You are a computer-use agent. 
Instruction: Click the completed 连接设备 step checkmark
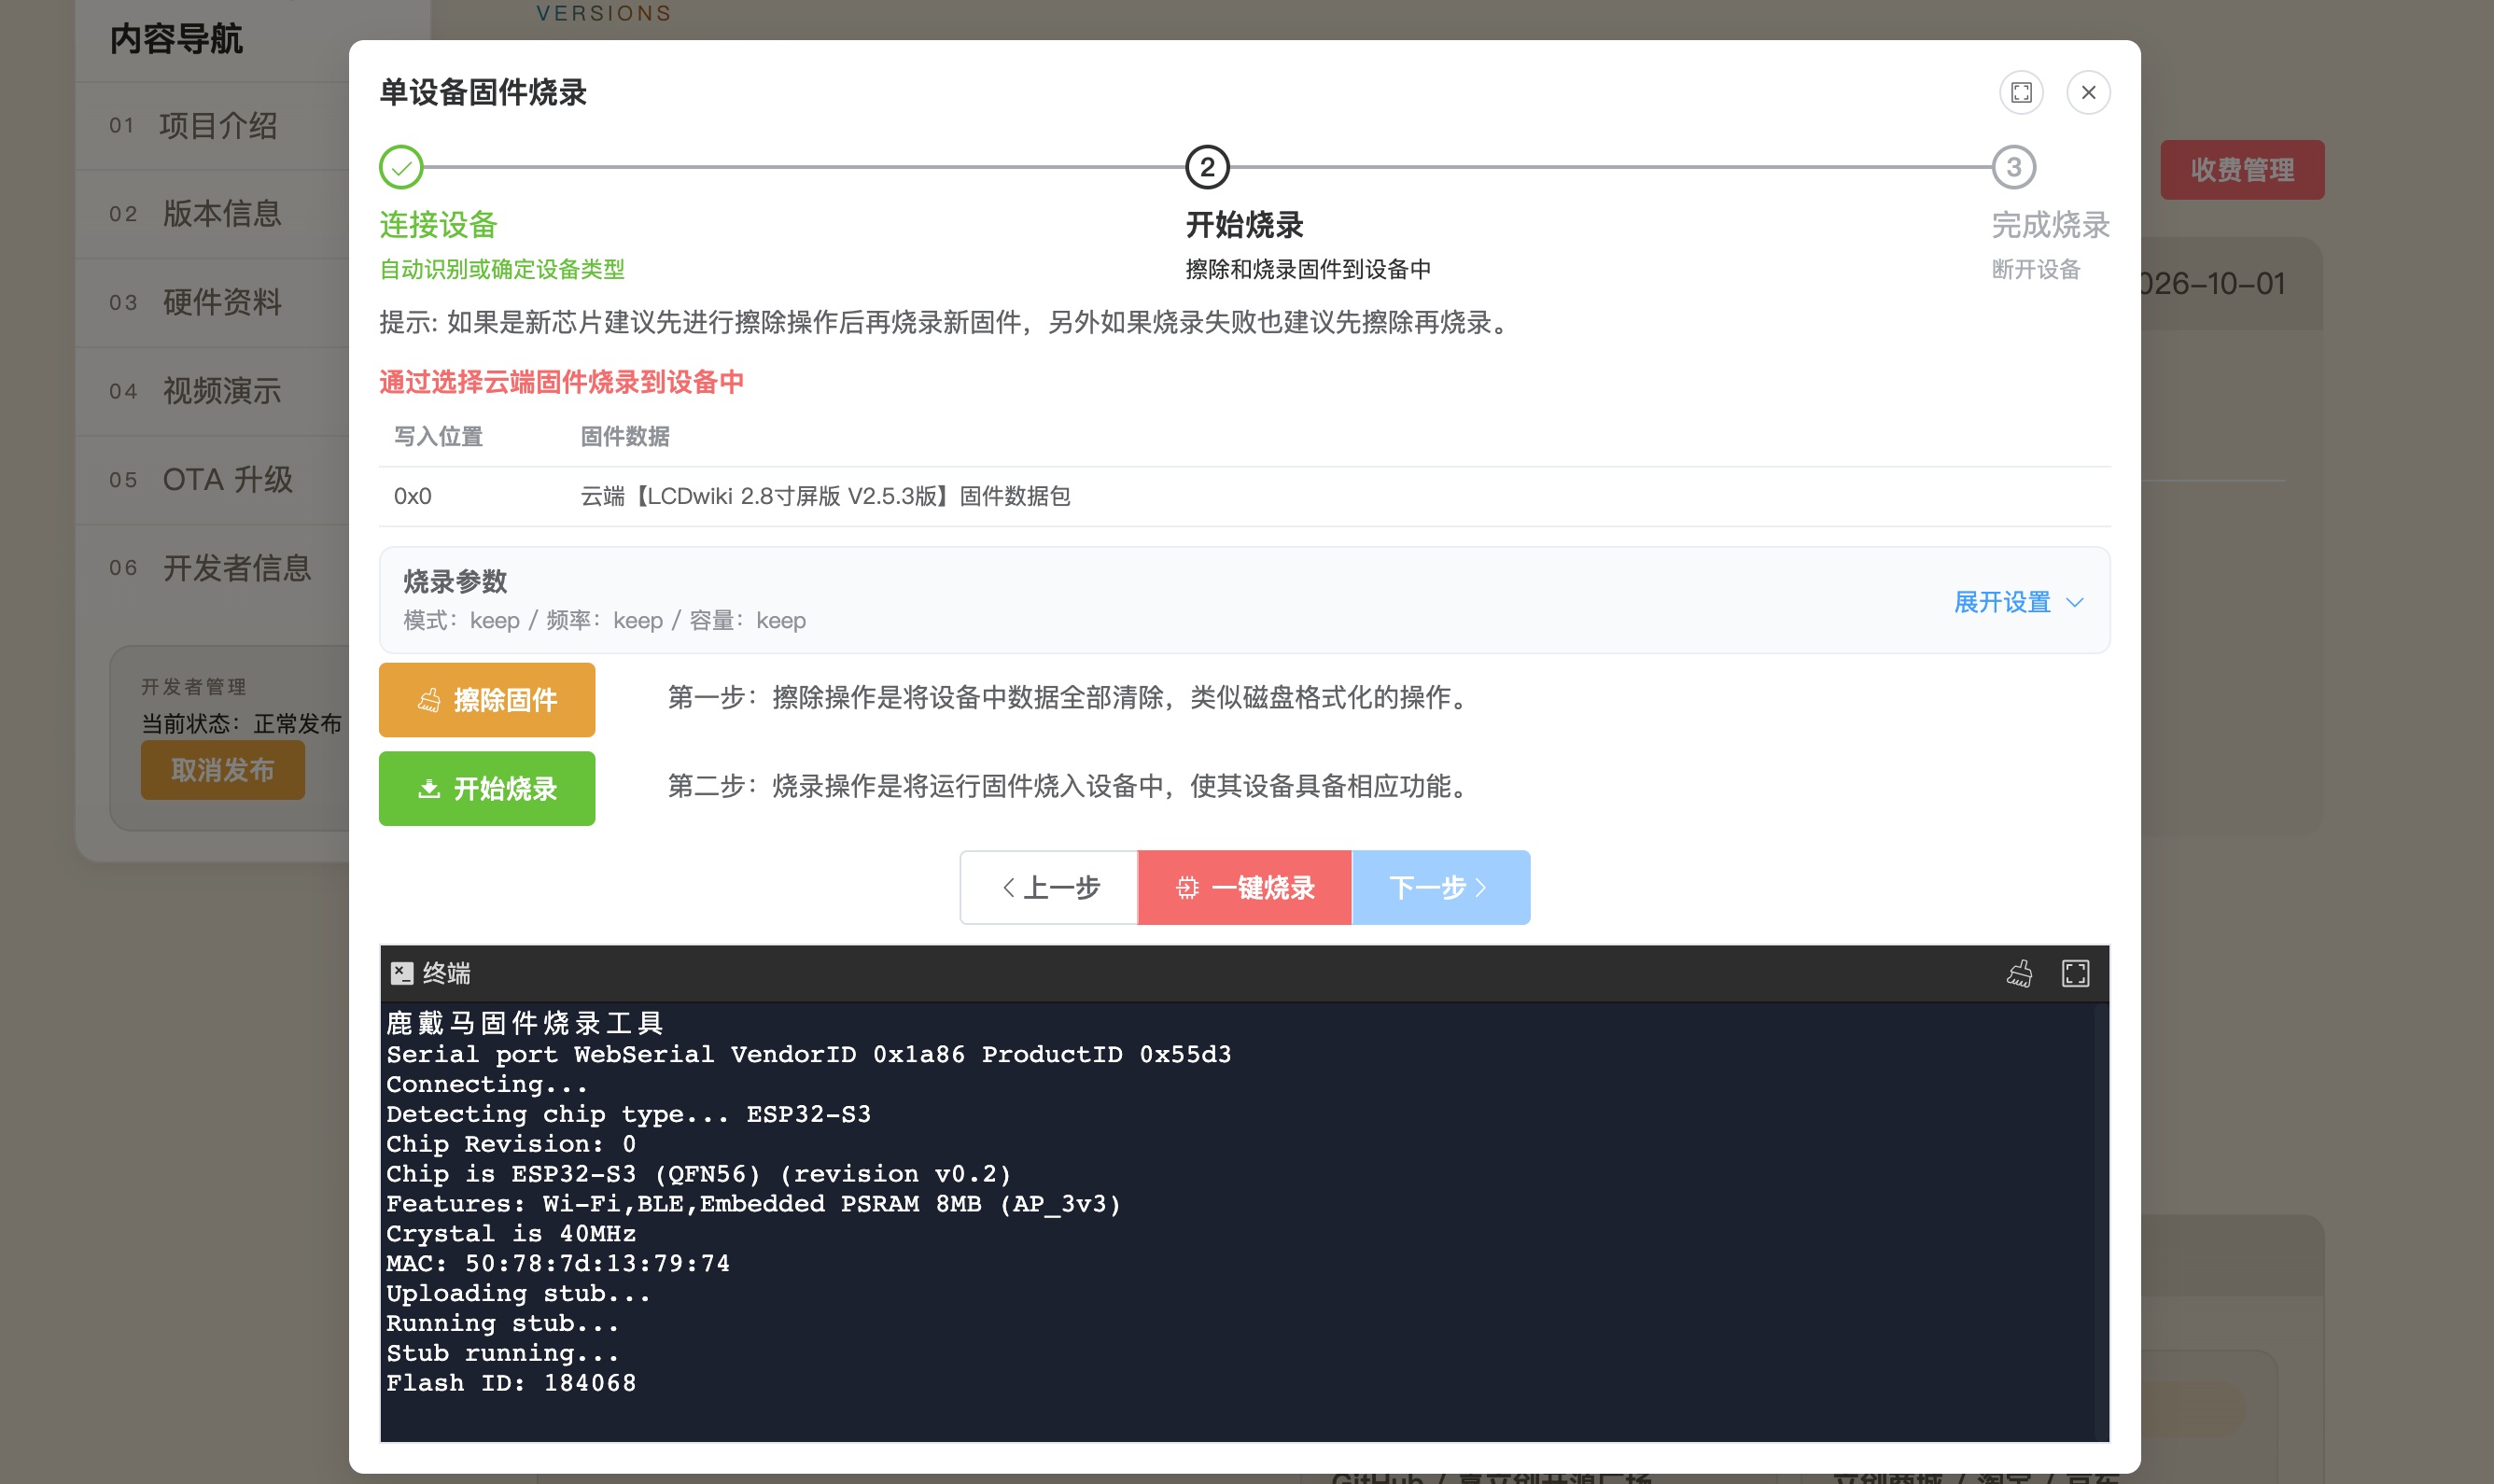(401, 167)
